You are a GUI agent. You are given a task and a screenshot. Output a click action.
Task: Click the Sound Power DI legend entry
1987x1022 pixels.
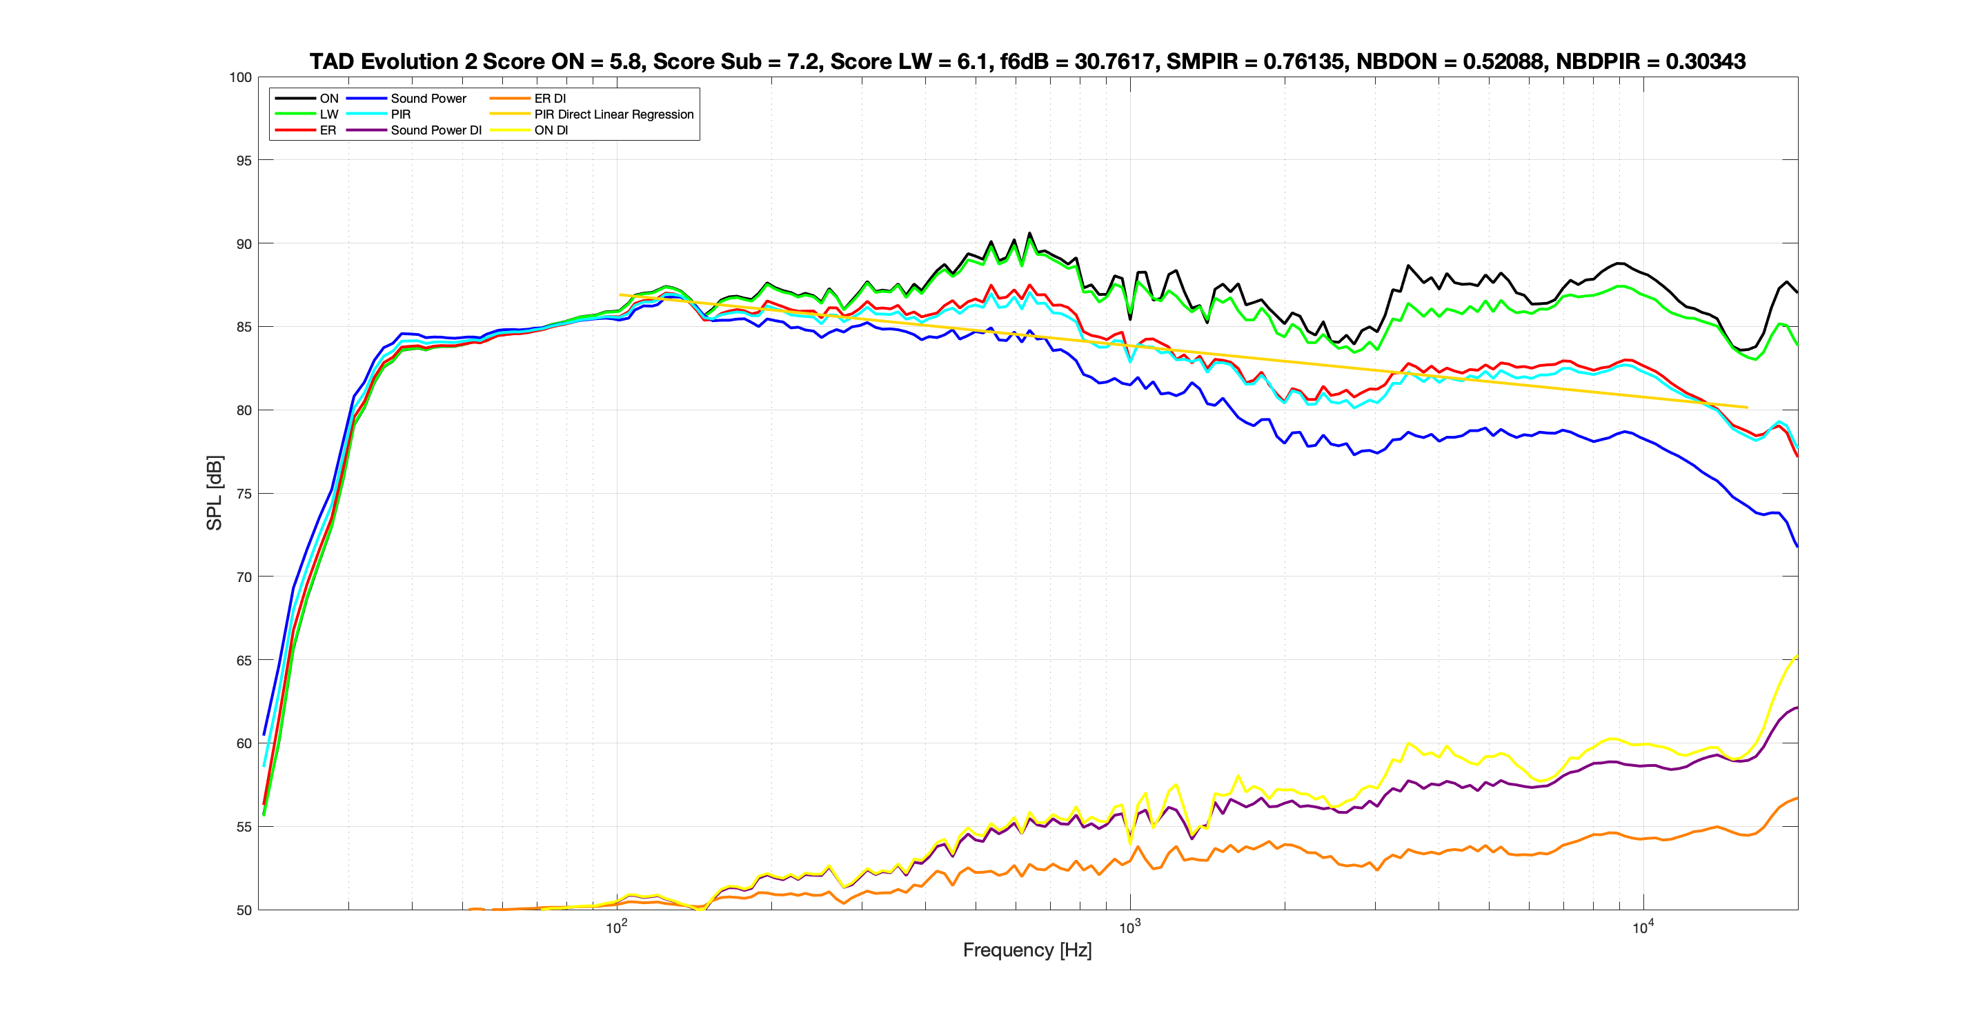pos(414,130)
